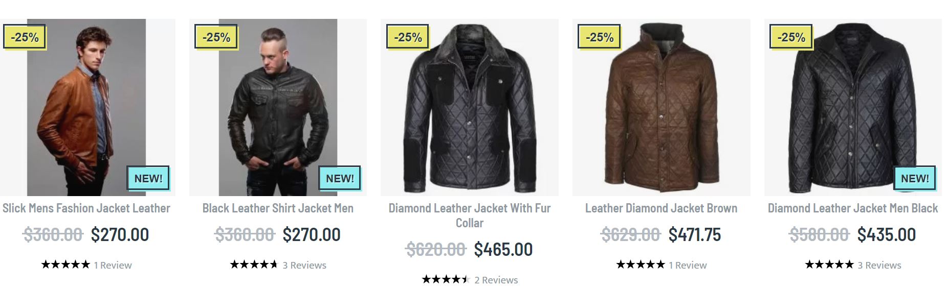Click the $435.00 sale price

[x=886, y=234]
